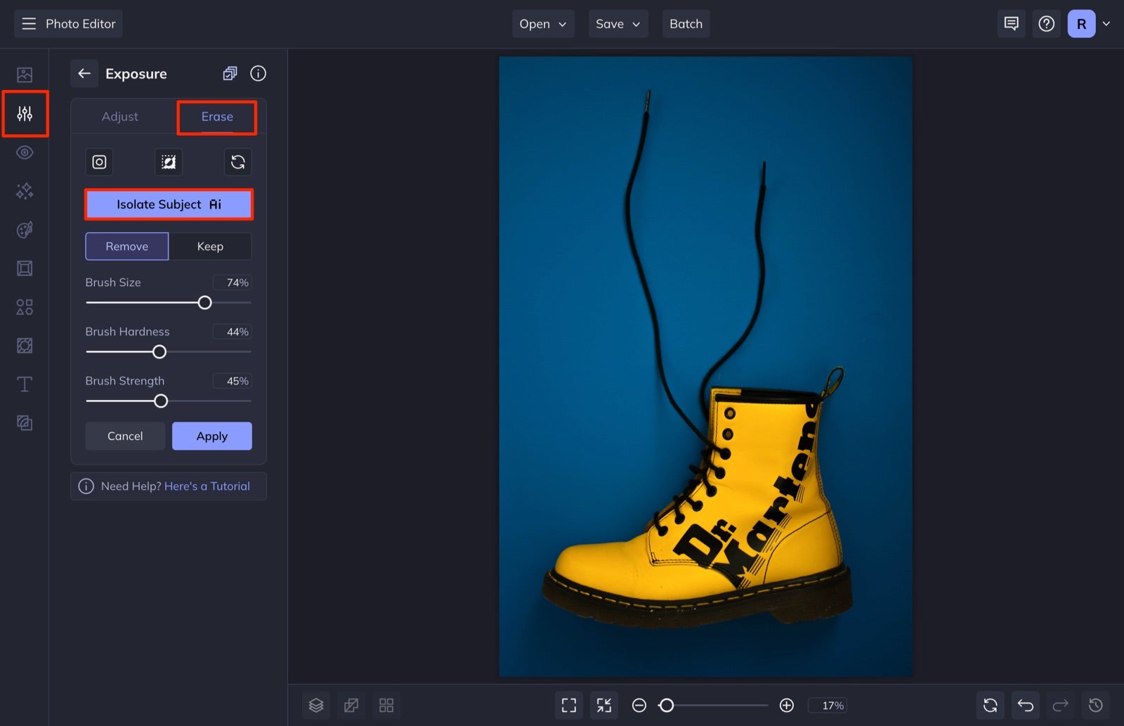Open the Save dropdown menu
This screenshot has width=1124, height=726.
(617, 23)
